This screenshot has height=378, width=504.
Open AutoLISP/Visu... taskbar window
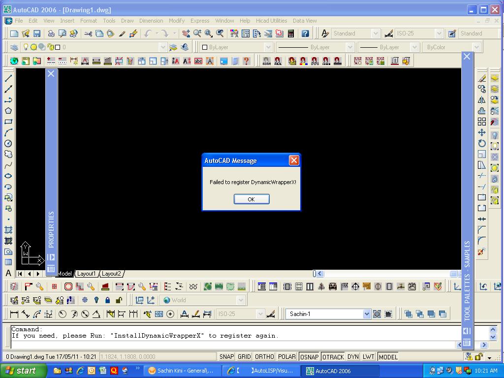tap(261, 371)
